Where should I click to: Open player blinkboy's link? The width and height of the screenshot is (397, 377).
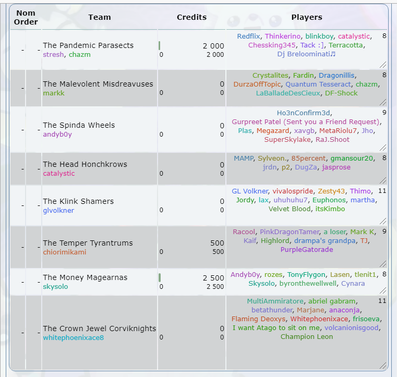pyautogui.click(x=319, y=37)
